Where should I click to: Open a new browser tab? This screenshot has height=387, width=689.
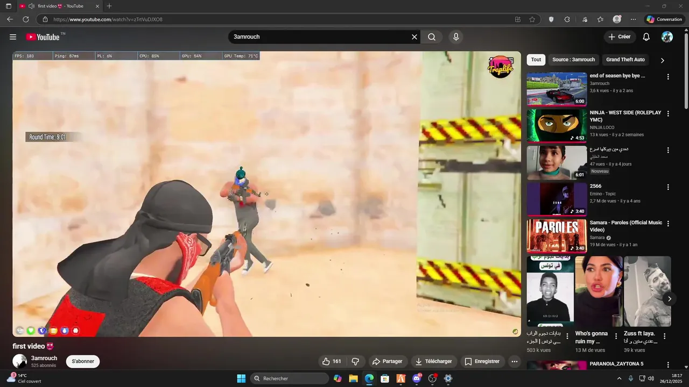[109, 6]
